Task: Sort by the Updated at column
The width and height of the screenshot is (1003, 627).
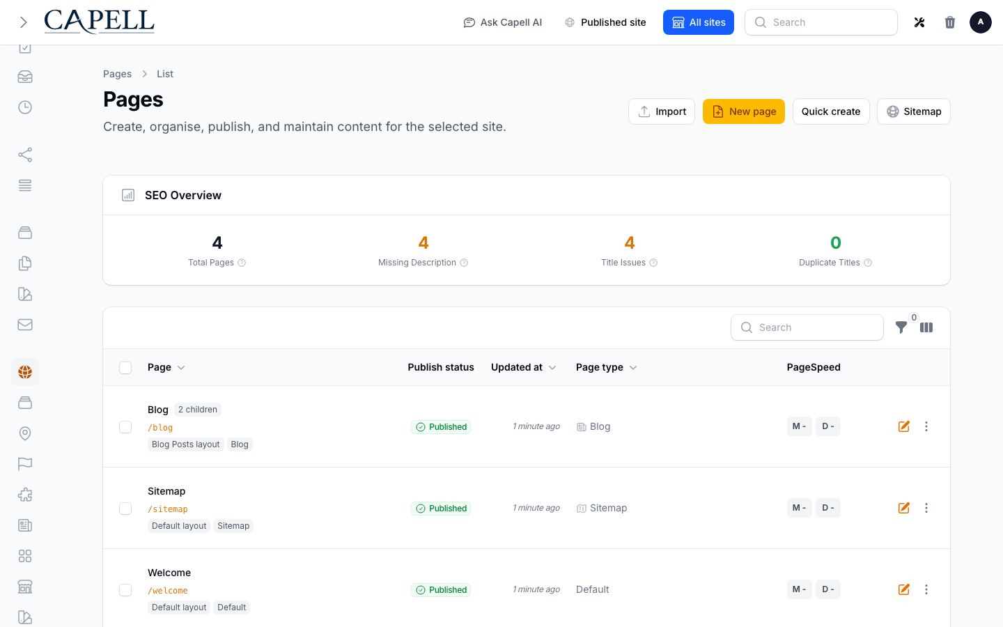Action: click(524, 367)
